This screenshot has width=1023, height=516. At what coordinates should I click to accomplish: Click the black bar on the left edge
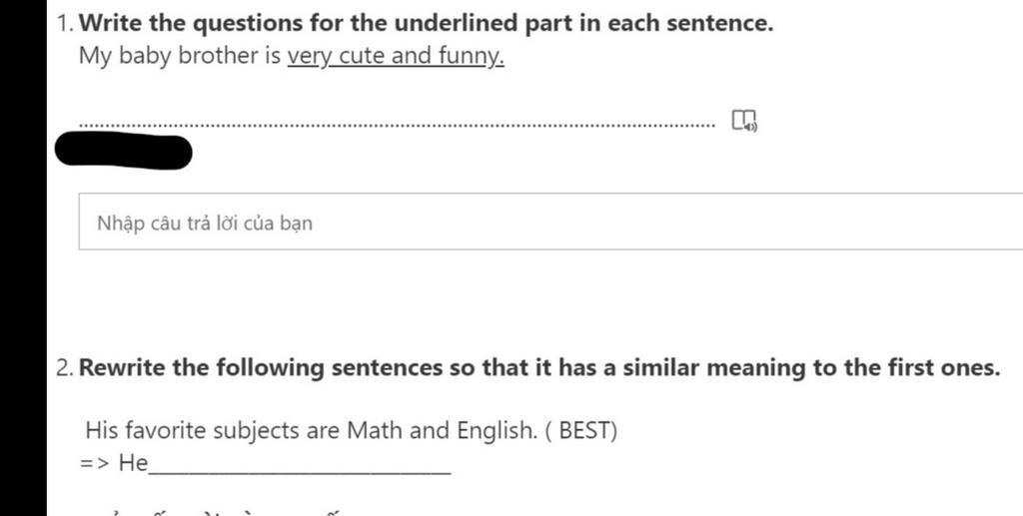pyautogui.click(x=23, y=258)
